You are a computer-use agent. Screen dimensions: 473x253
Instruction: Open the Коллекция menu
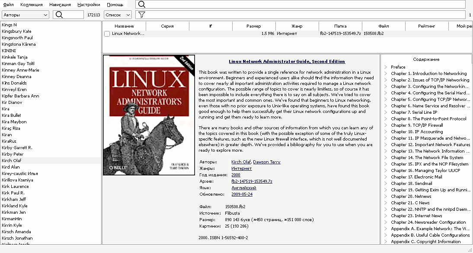[x=32, y=4]
